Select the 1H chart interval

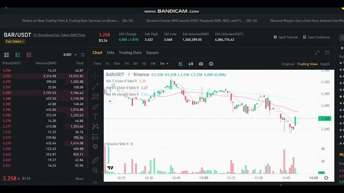[127, 64]
